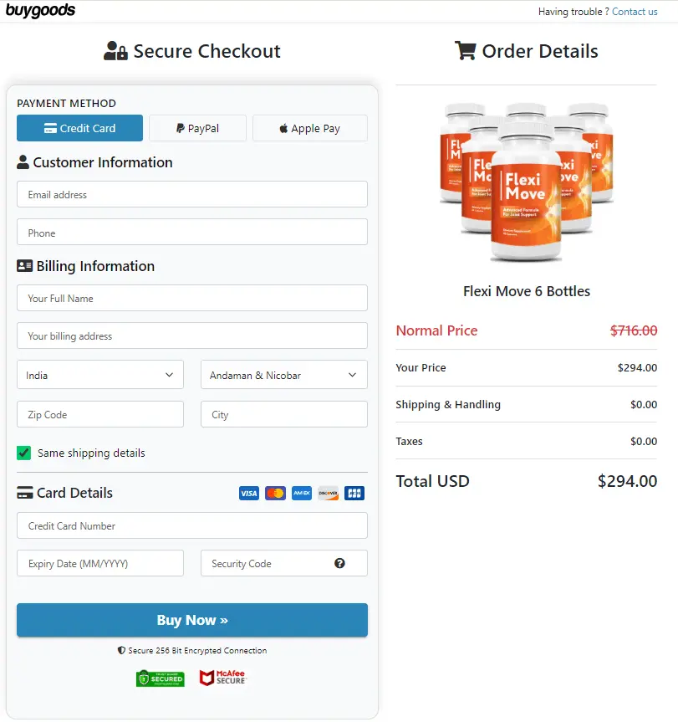The width and height of the screenshot is (678, 722).
Task: Click the lock-user icon beside Secure Checkout
Action: coord(116,50)
